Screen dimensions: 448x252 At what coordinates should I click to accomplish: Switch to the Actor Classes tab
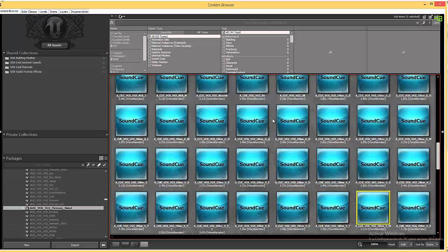click(x=29, y=12)
